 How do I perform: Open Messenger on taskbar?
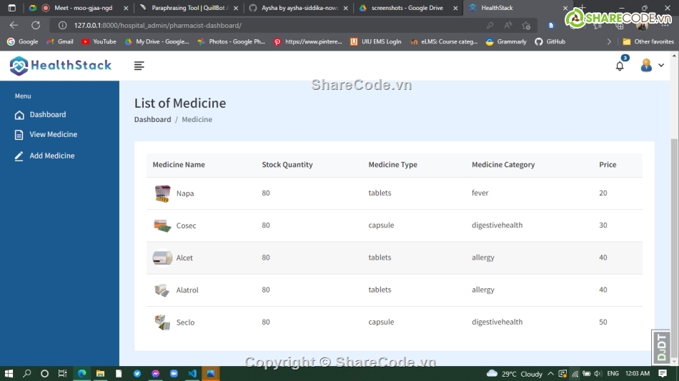point(156,374)
